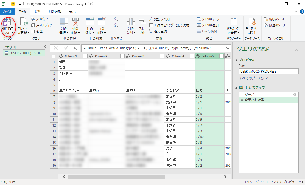Image resolution: width=305 pixels, height=185 pixels.
Task: Click the 行の削除 remove rows icon
Action: pyautogui.click(x=101, y=22)
